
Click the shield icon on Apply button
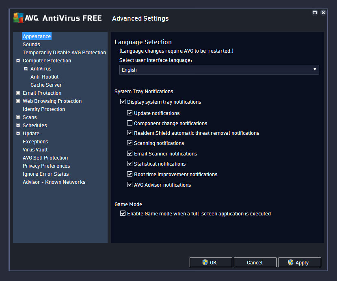click(291, 262)
